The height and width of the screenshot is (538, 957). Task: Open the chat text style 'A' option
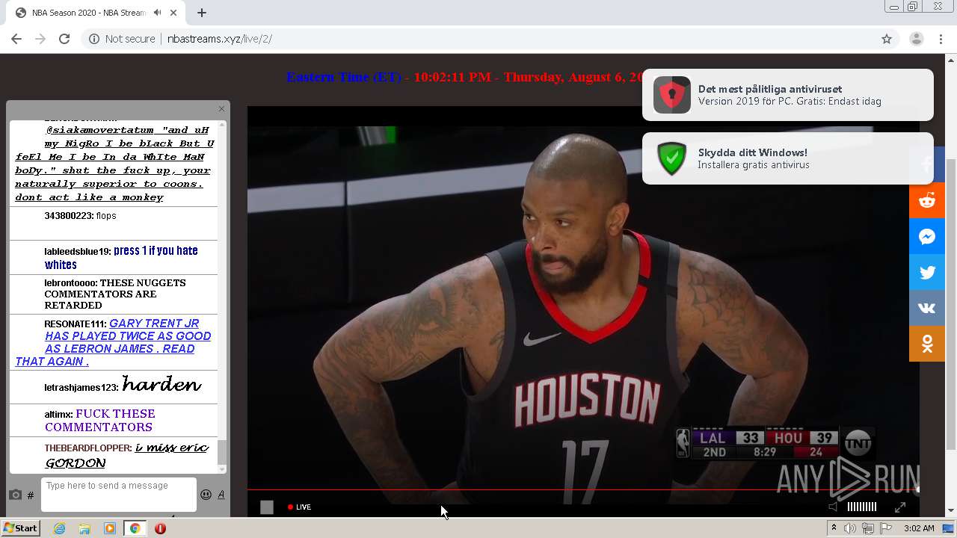[221, 495]
